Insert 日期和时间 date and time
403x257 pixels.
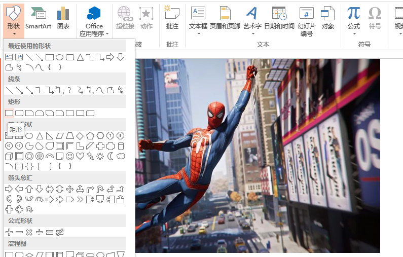(279, 18)
